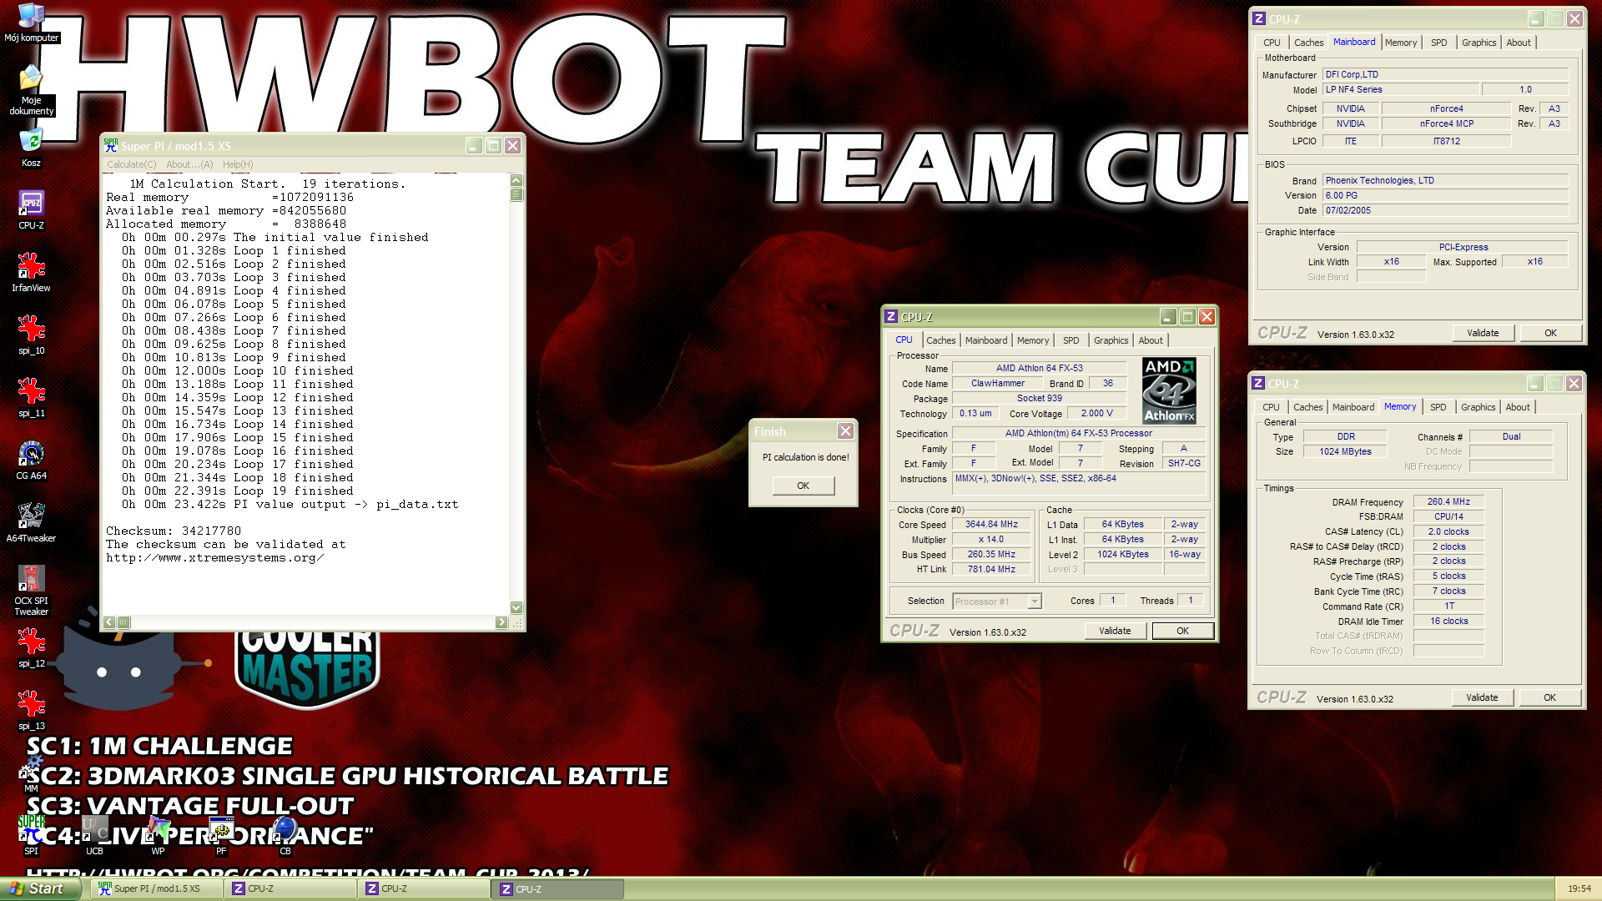Viewport: 1602px width, 901px height.
Task: Launch the A64Tweaker shortcut
Action: tap(31, 522)
